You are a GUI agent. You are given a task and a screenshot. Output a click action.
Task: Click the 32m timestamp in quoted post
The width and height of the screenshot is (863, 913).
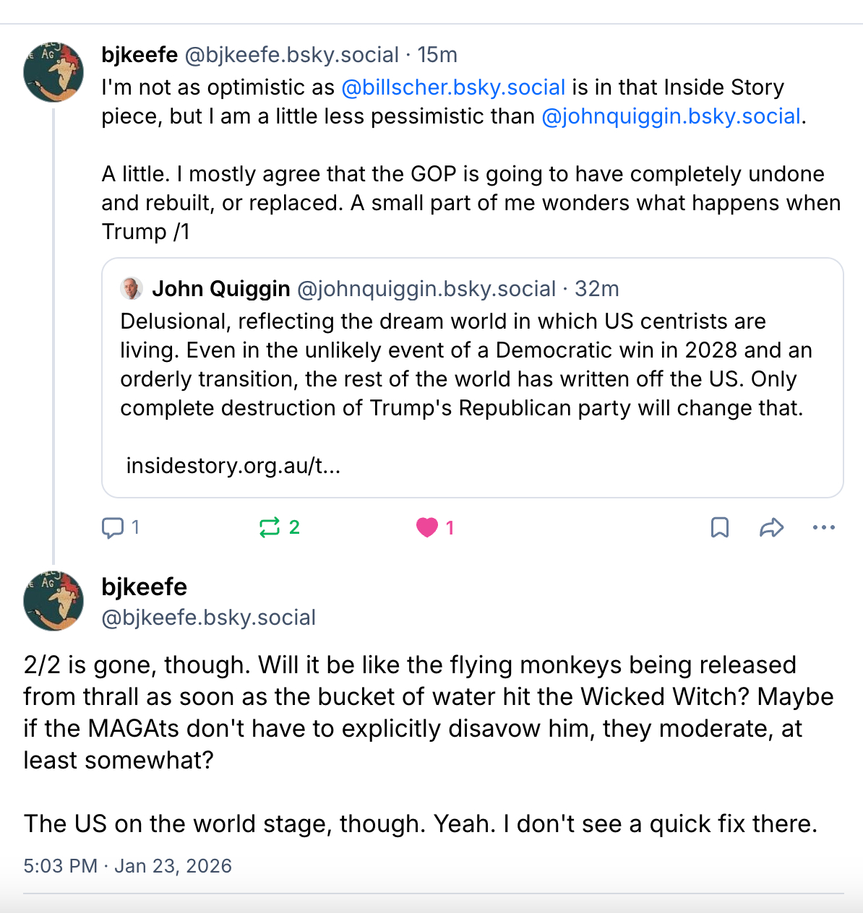pyautogui.click(x=597, y=289)
